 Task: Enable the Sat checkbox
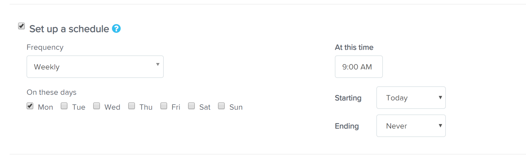pos(191,106)
